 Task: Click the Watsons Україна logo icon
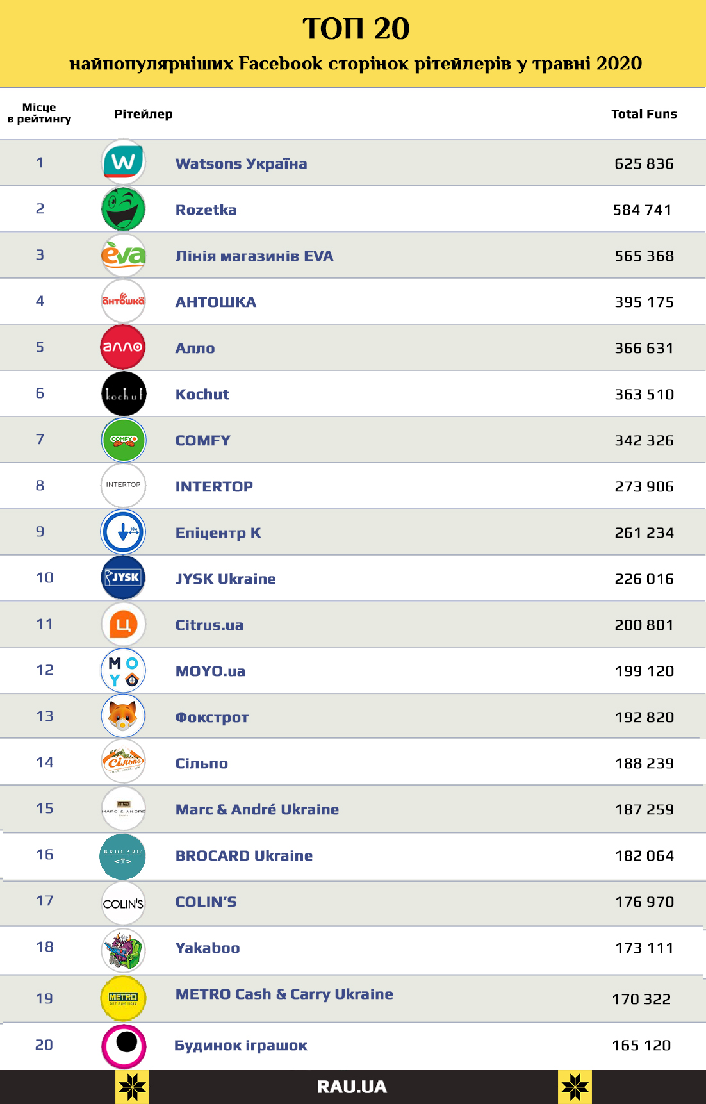pyautogui.click(x=124, y=162)
